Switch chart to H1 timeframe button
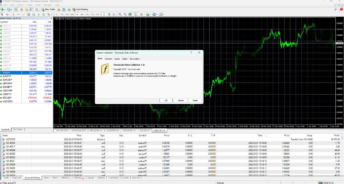Screen dimensions: 344x184 point(77,14)
